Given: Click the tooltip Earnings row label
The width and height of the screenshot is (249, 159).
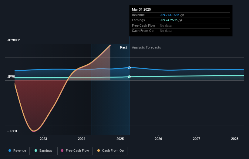Looking at the screenshot, I should tap(138, 20).
